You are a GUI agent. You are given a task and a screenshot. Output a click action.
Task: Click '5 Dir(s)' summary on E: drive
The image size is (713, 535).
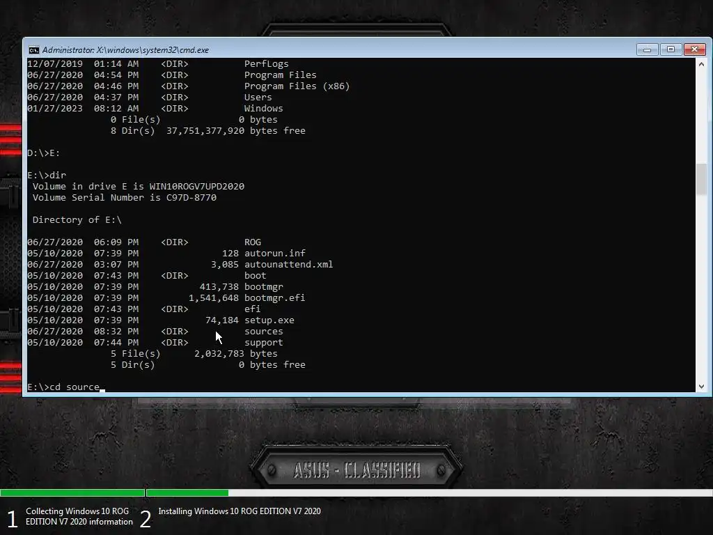click(x=132, y=365)
